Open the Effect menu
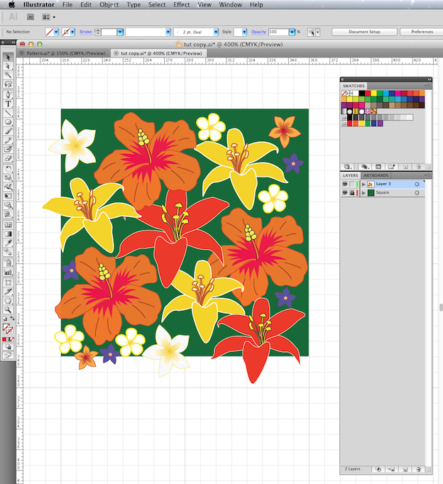 (x=182, y=5)
